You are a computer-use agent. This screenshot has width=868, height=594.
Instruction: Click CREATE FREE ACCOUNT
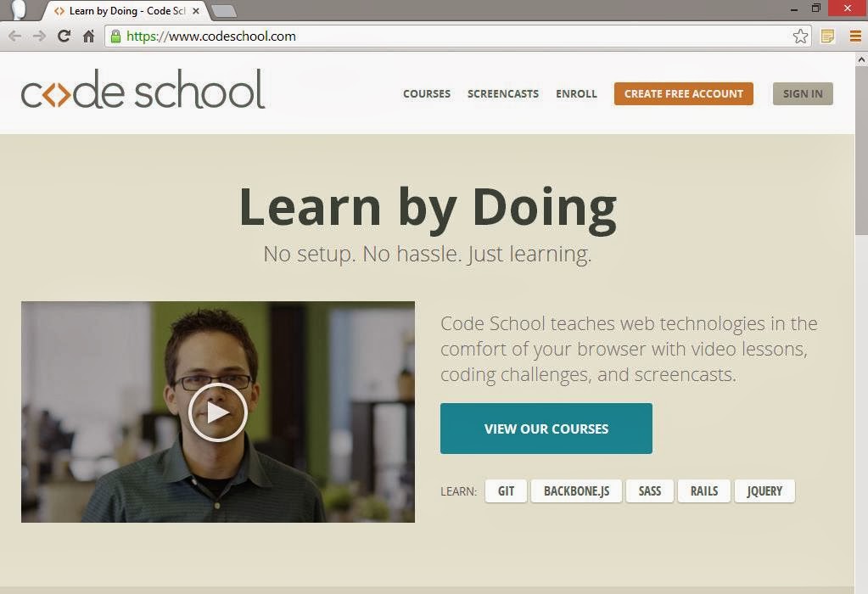tap(683, 93)
